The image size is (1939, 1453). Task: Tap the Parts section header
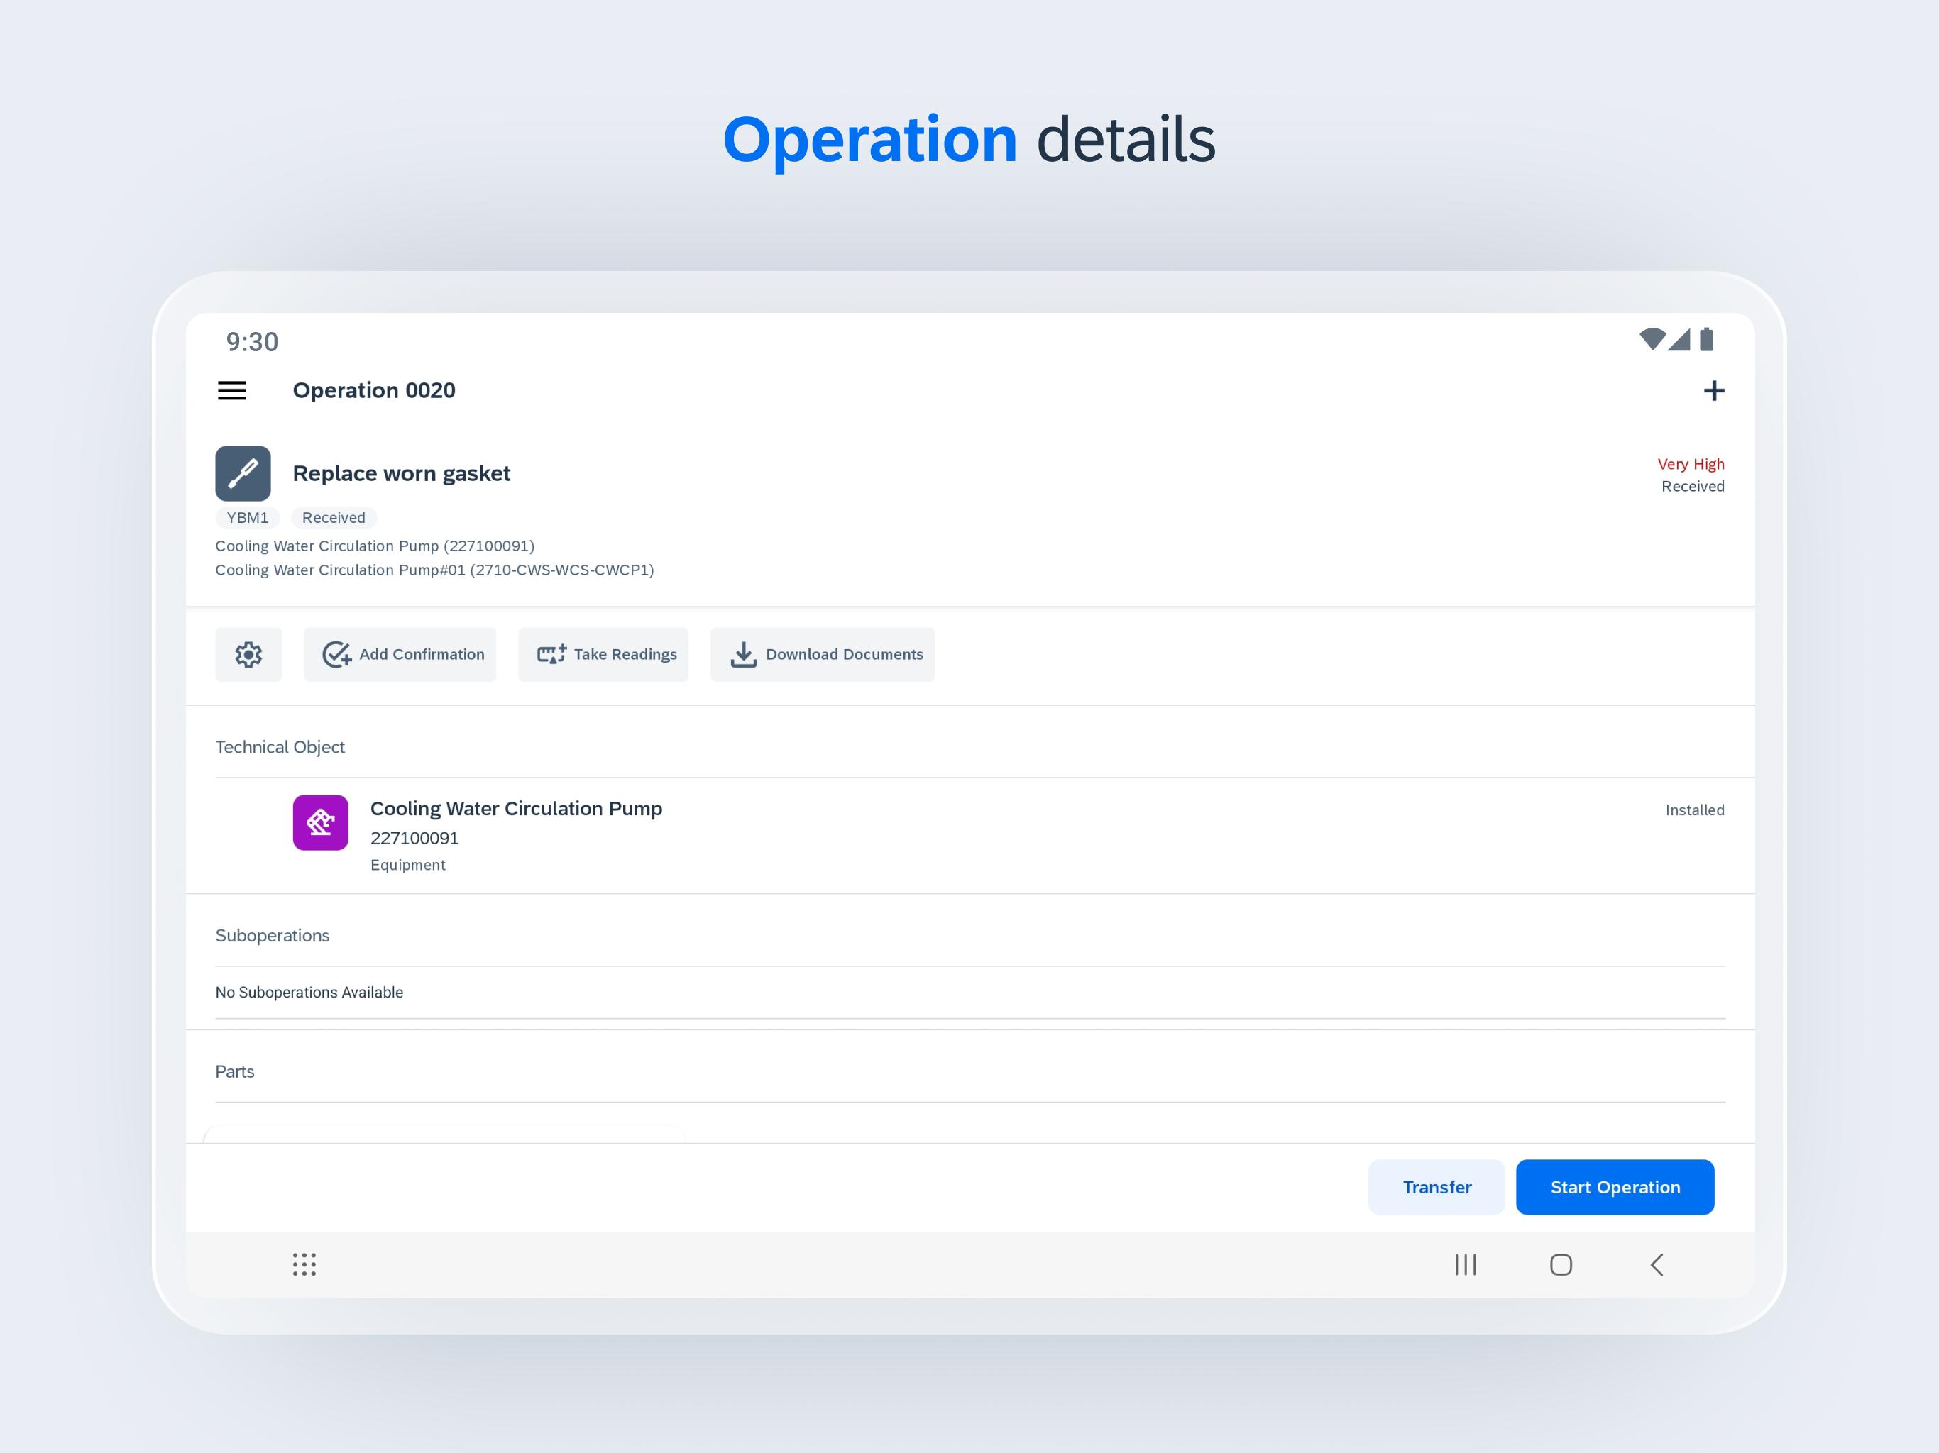coord(235,1072)
